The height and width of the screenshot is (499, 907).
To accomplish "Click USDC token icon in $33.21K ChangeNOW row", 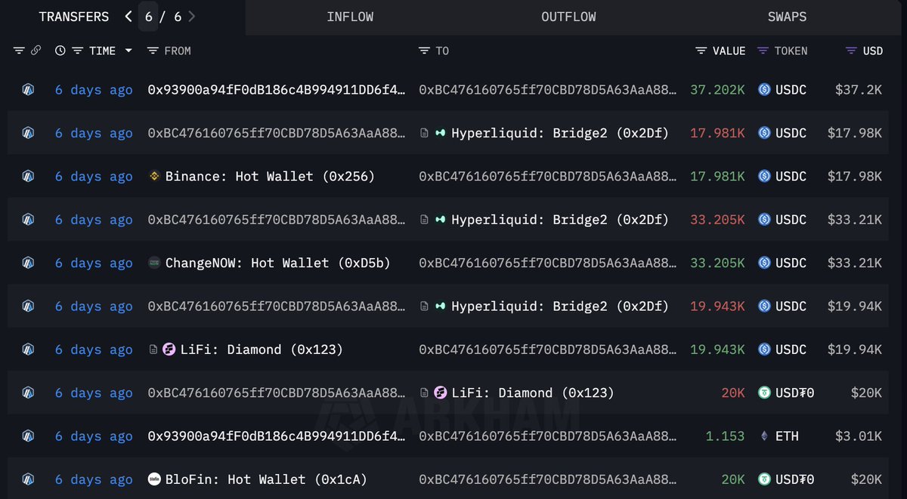I will 764,263.
